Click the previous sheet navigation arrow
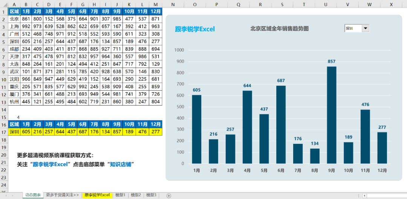The height and width of the screenshot is (199, 407). pos(6,195)
